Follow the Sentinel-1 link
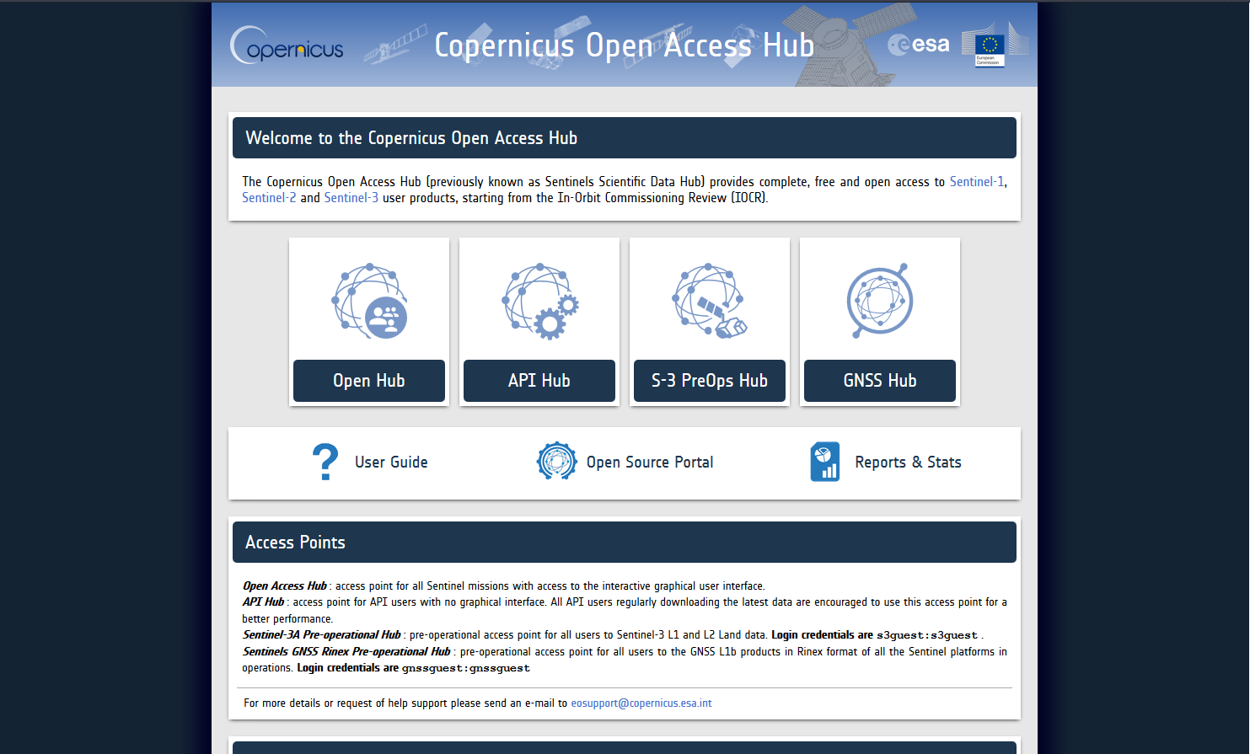The height and width of the screenshot is (754, 1250). [976, 182]
